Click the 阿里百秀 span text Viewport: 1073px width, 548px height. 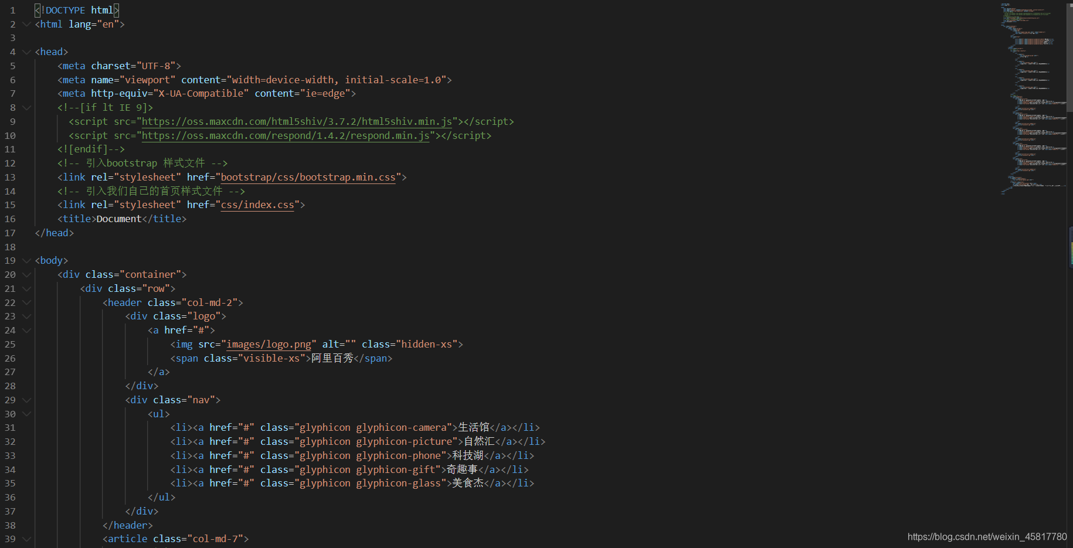[x=332, y=358]
